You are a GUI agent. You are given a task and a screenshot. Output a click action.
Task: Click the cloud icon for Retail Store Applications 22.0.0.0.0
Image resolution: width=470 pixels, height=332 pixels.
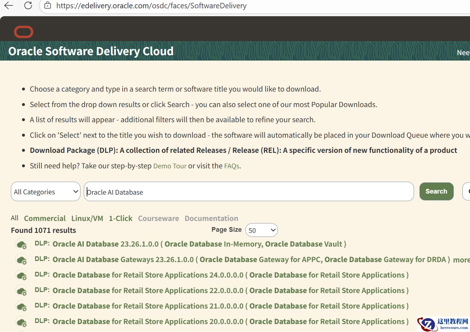click(22, 291)
